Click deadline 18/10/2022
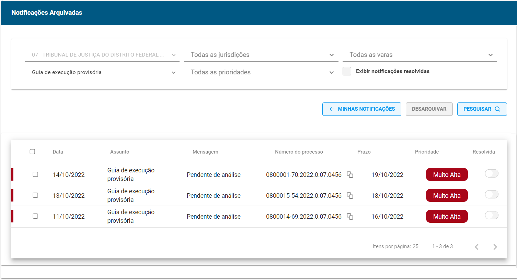This screenshot has width=517, height=280. point(387,196)
